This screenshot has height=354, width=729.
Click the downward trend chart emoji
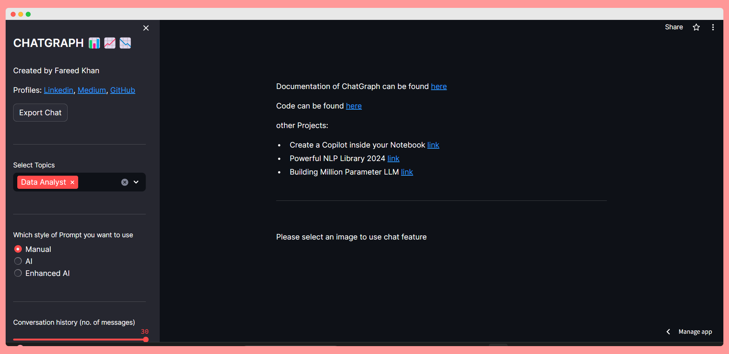(x=125, y=43)
